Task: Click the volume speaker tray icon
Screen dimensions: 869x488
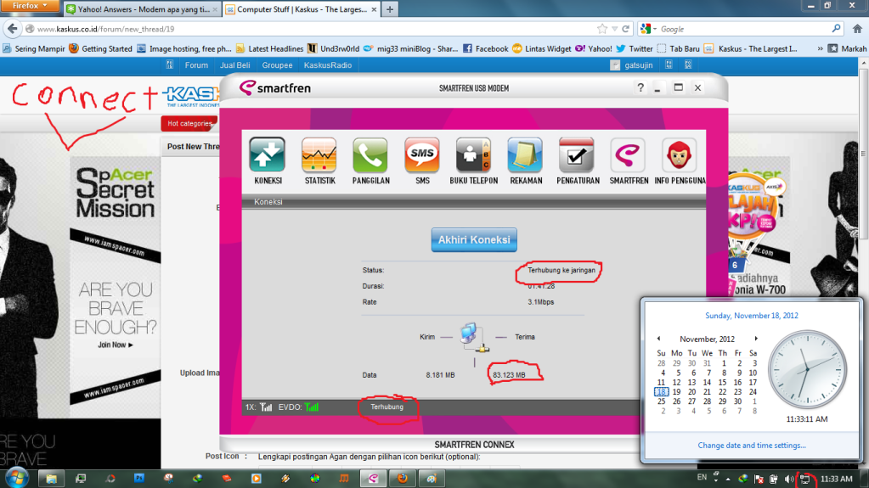Action: [789, 480]
